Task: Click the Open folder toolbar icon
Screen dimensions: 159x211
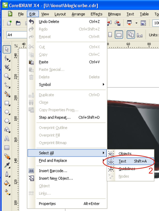Action: (18, 23)
